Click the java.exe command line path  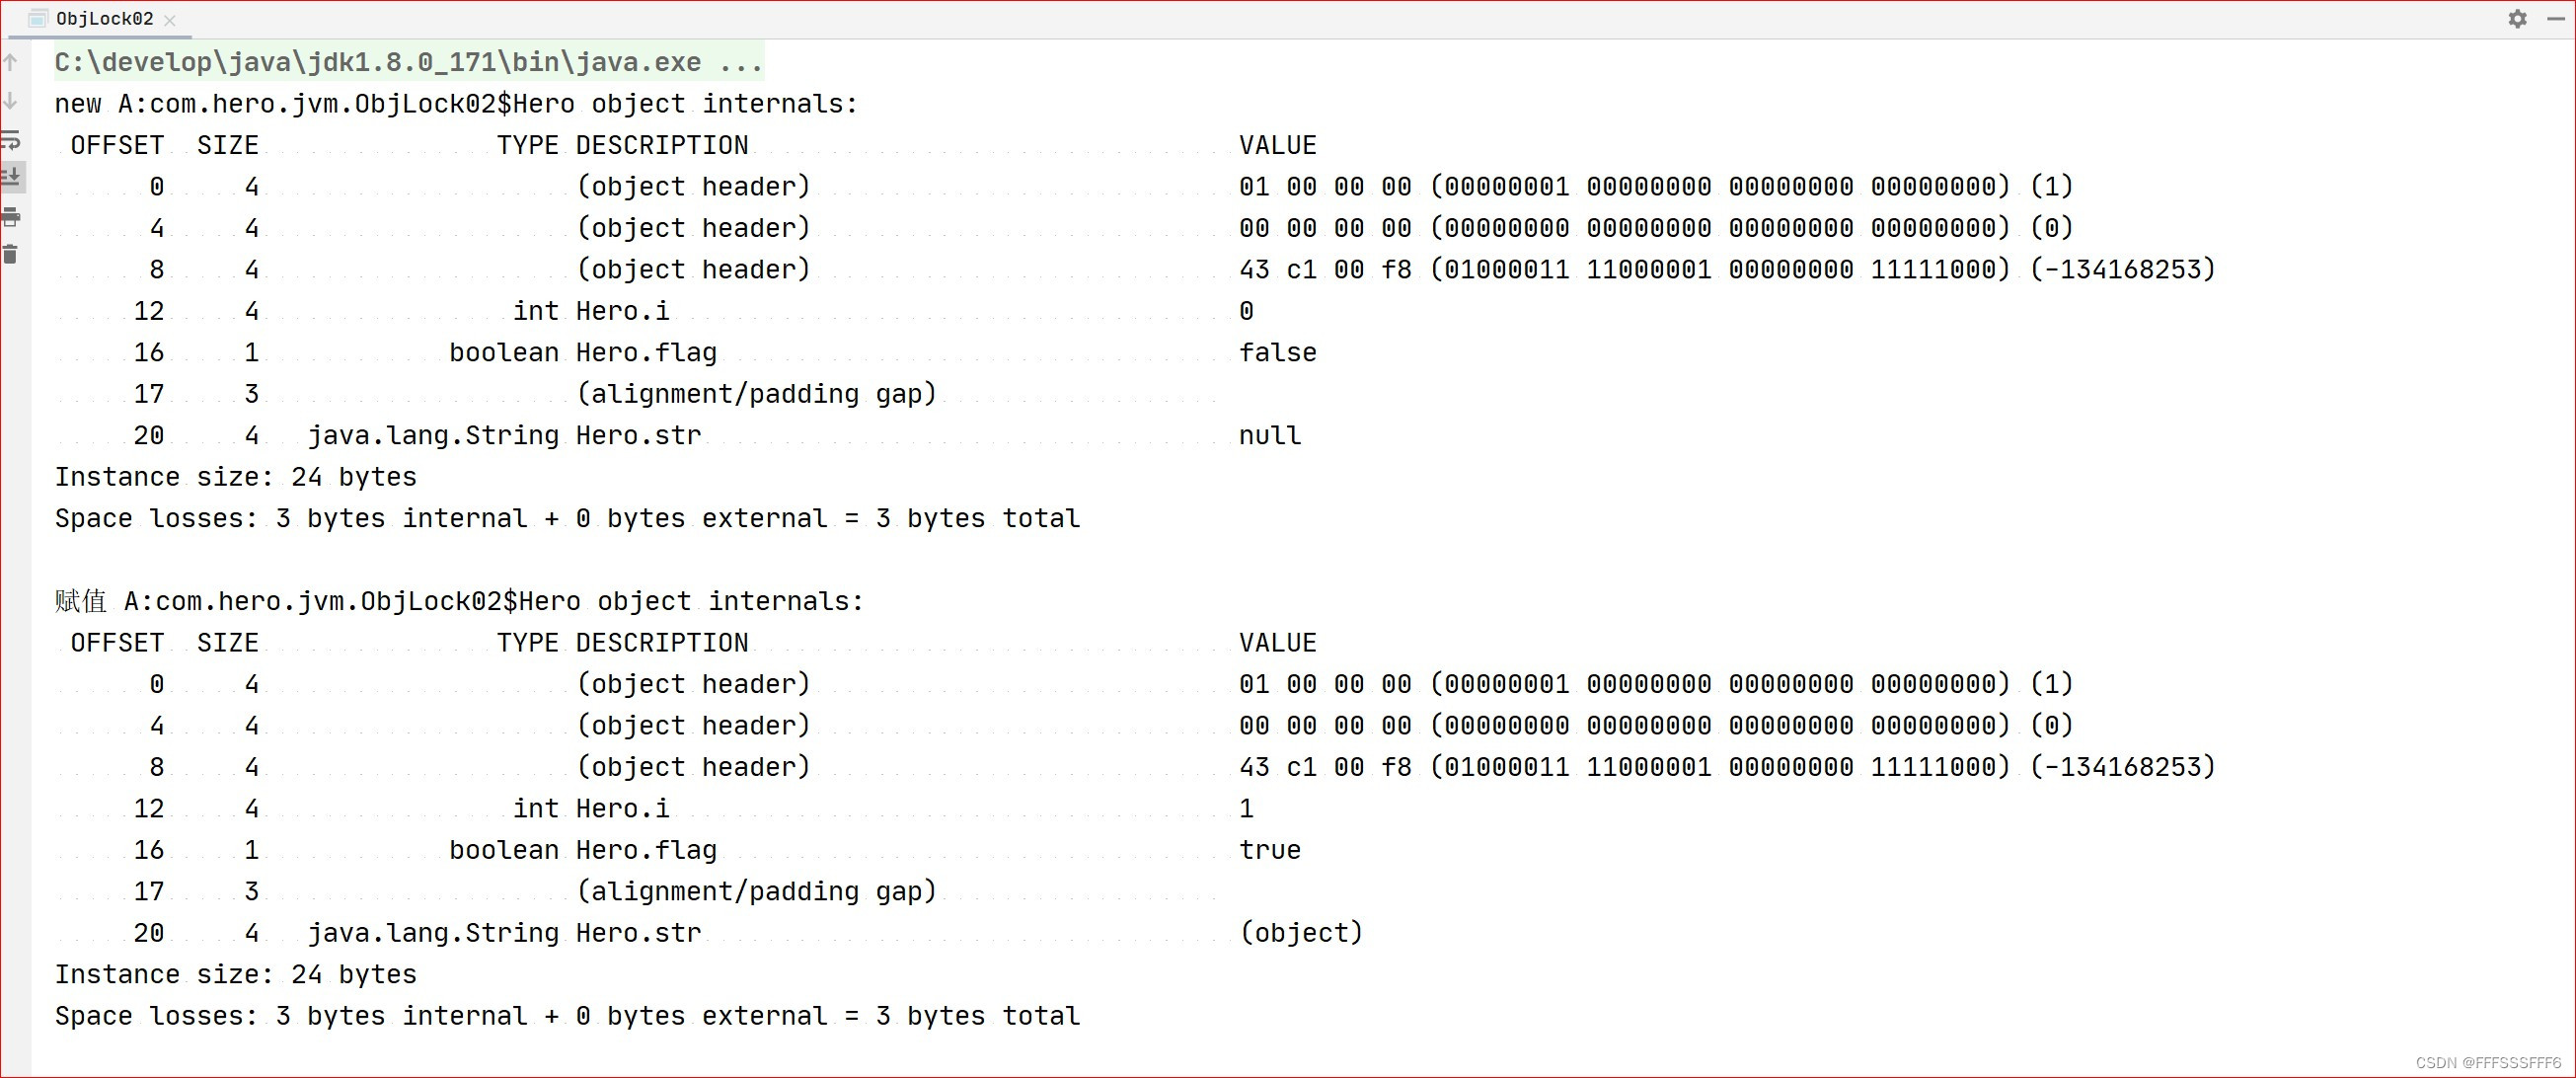tap(409, 63)
